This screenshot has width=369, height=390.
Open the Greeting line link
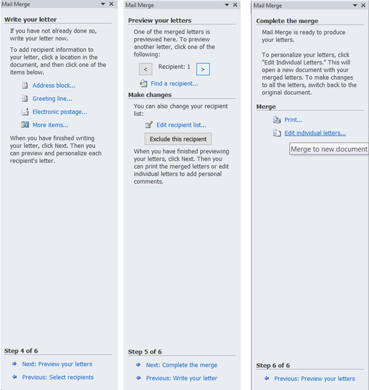pos(53,99)
